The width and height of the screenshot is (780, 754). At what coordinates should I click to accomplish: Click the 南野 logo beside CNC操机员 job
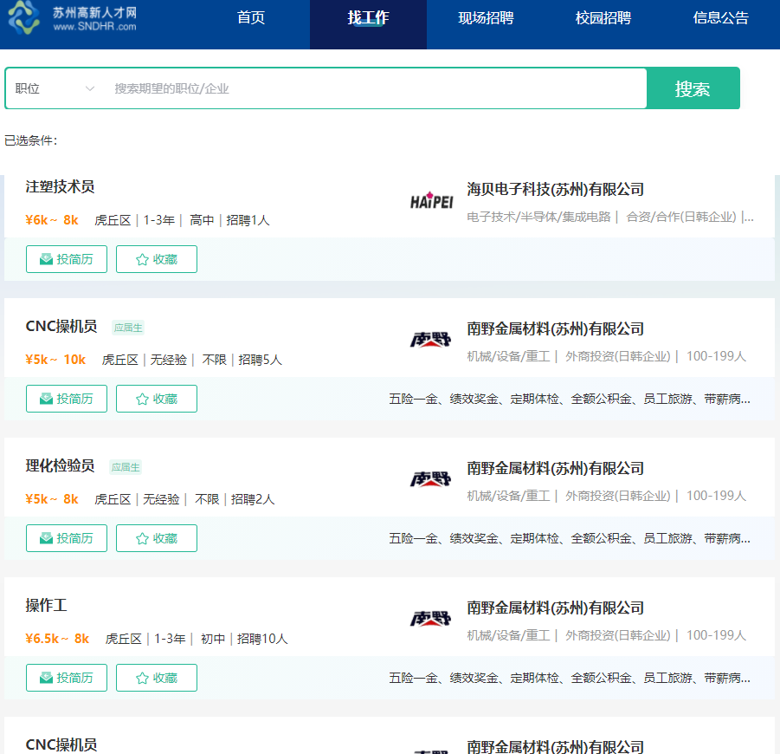pyautogui.click(x=431, y=339)
